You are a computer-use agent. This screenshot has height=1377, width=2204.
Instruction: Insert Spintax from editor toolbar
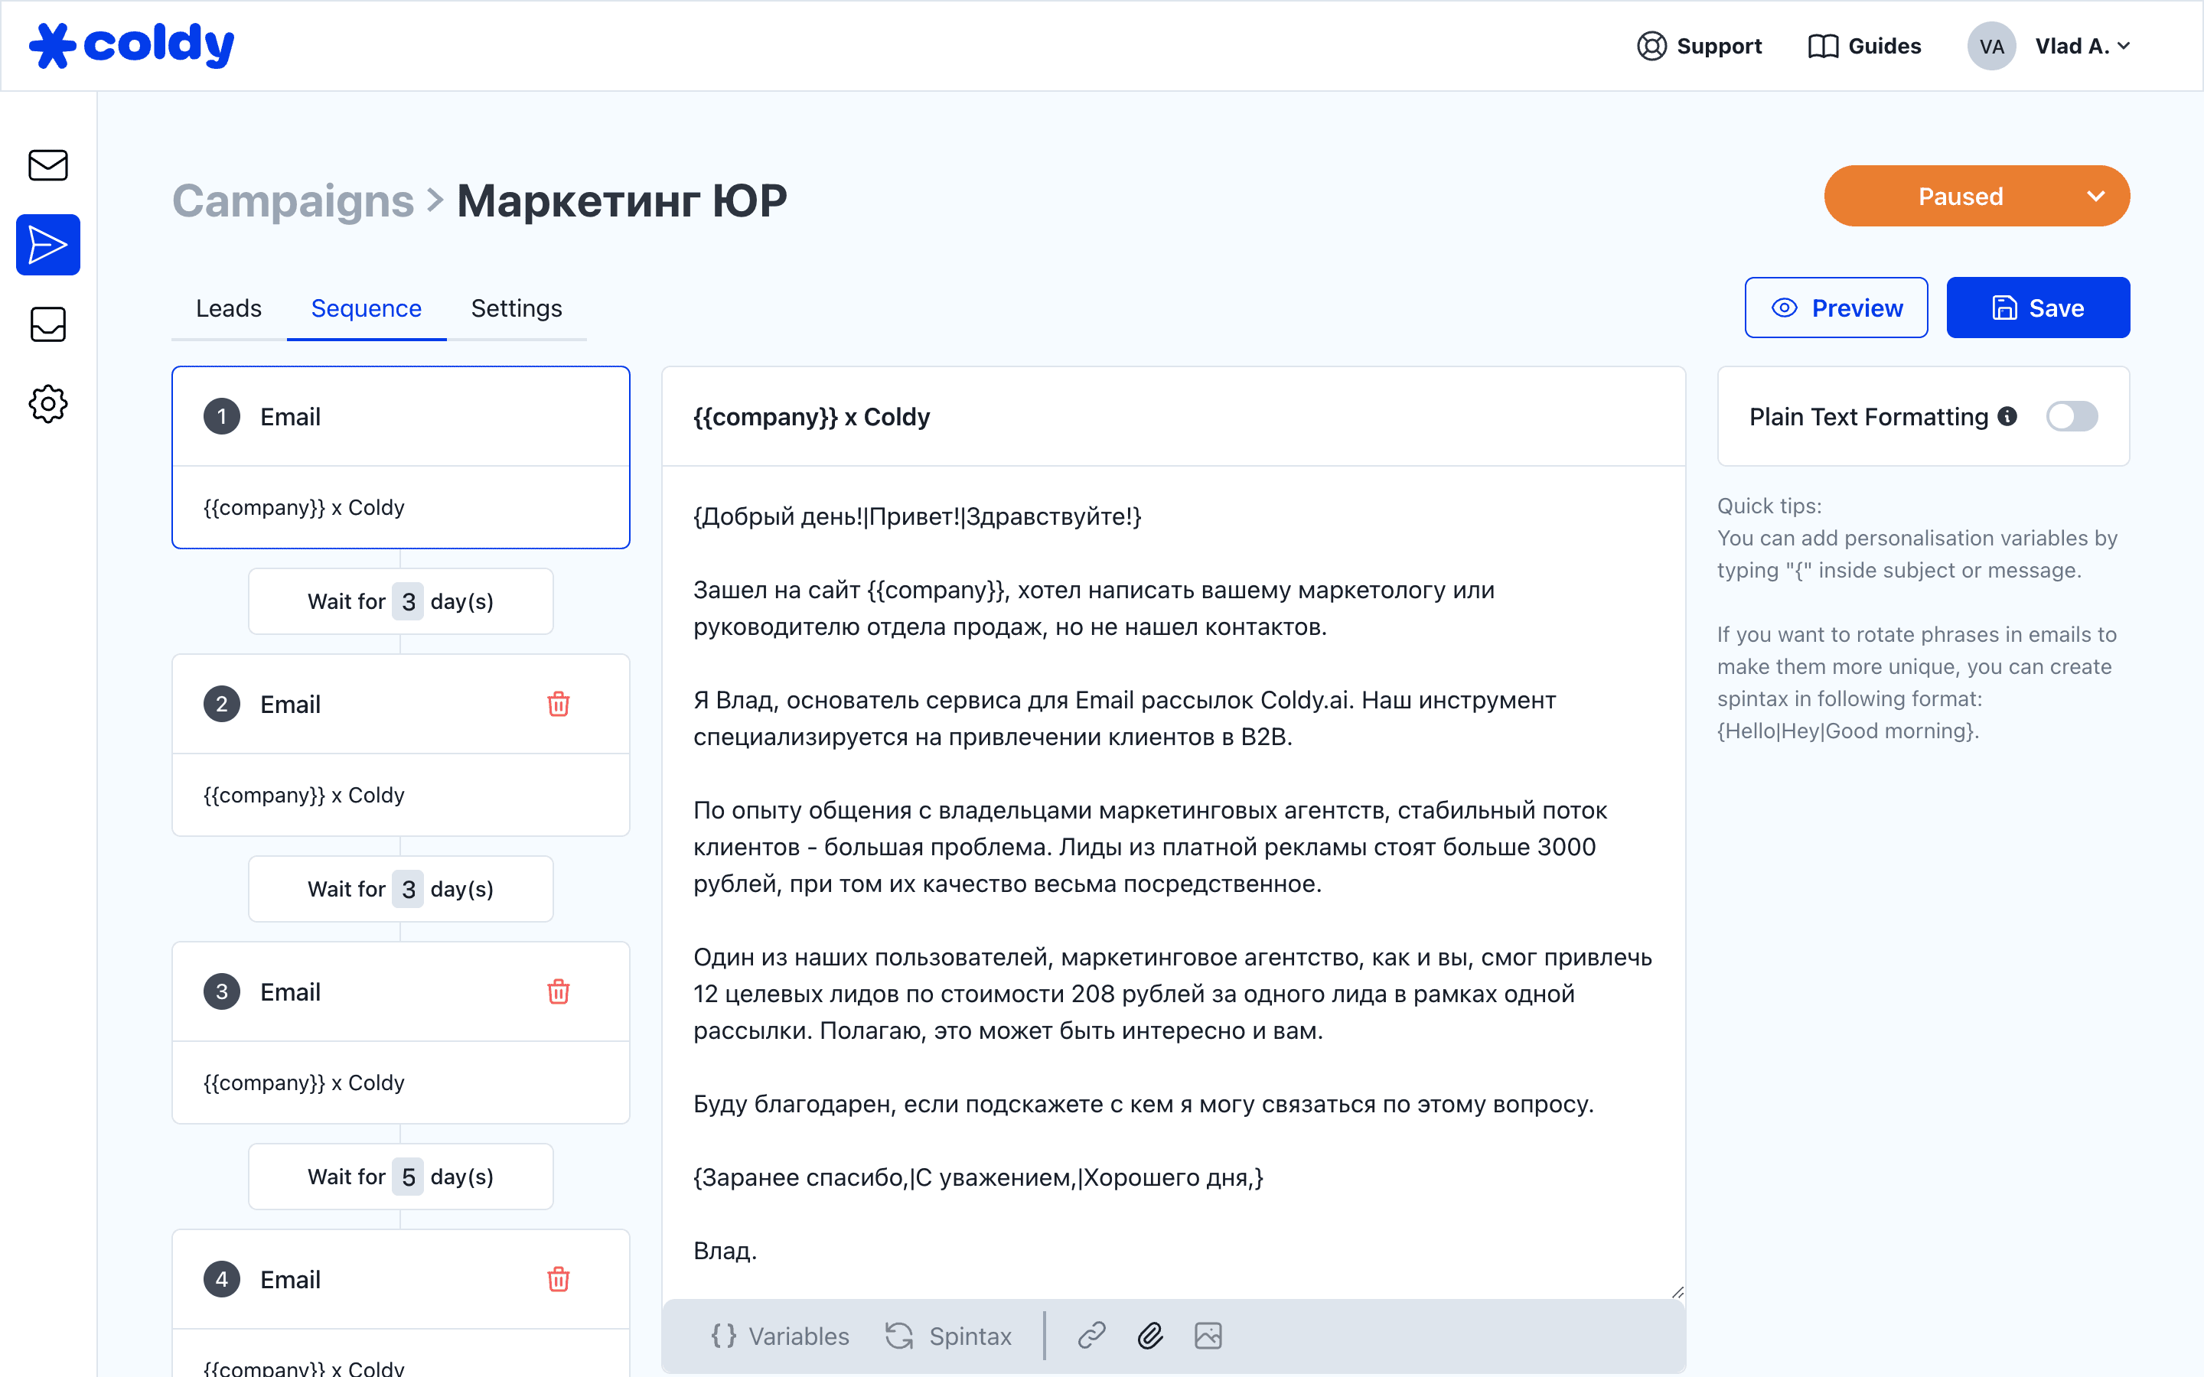coord(948,1336)
